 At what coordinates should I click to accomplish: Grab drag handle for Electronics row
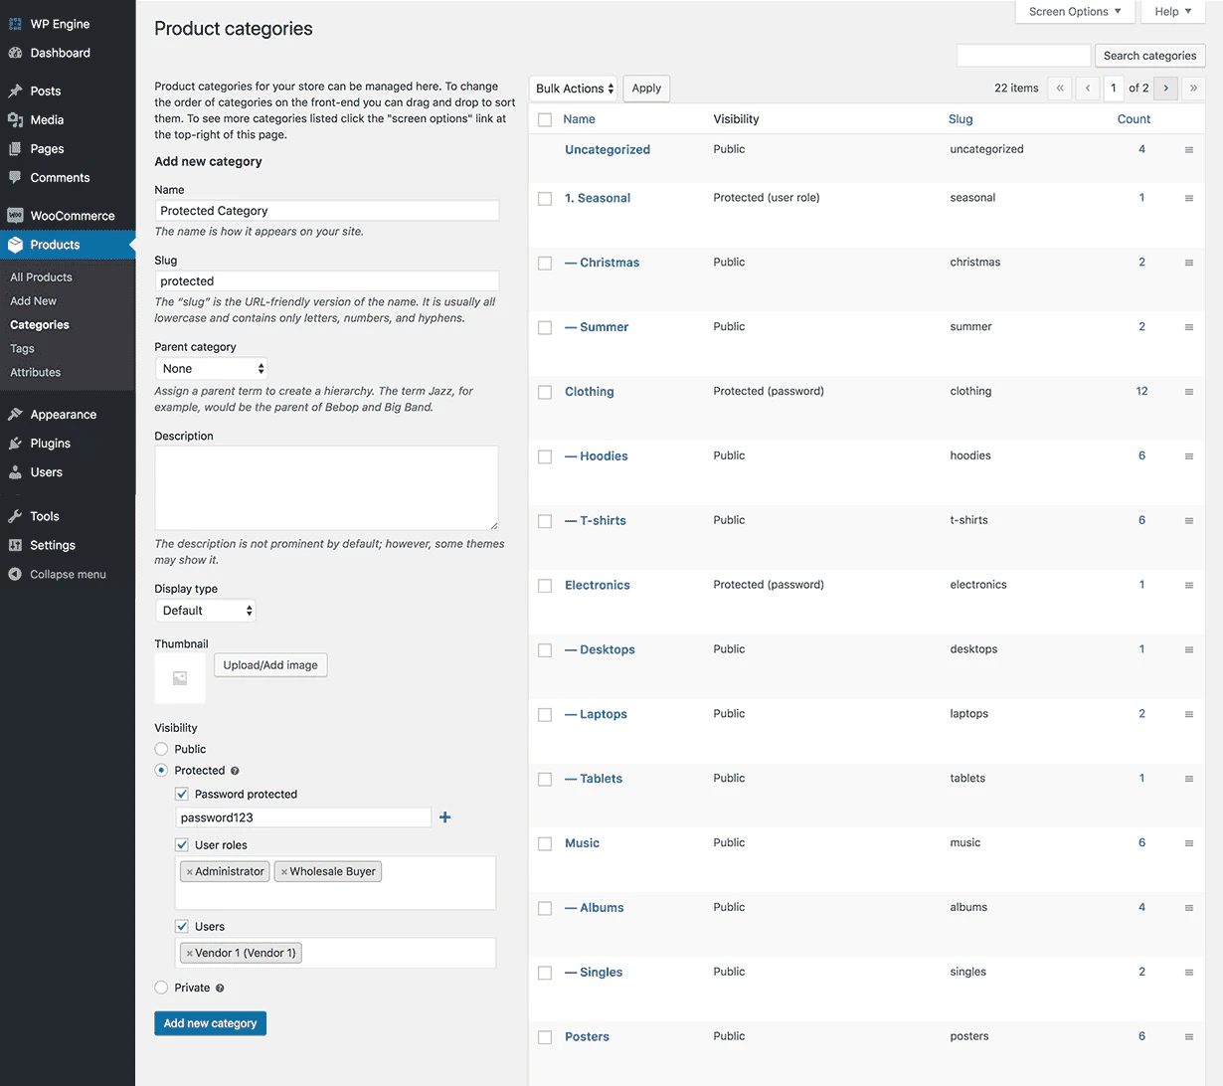[1188, 586]
